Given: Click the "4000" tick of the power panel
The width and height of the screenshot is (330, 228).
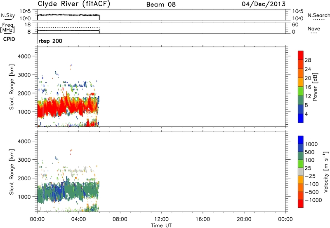Looking at the screenshot, I should coord(24,56).
